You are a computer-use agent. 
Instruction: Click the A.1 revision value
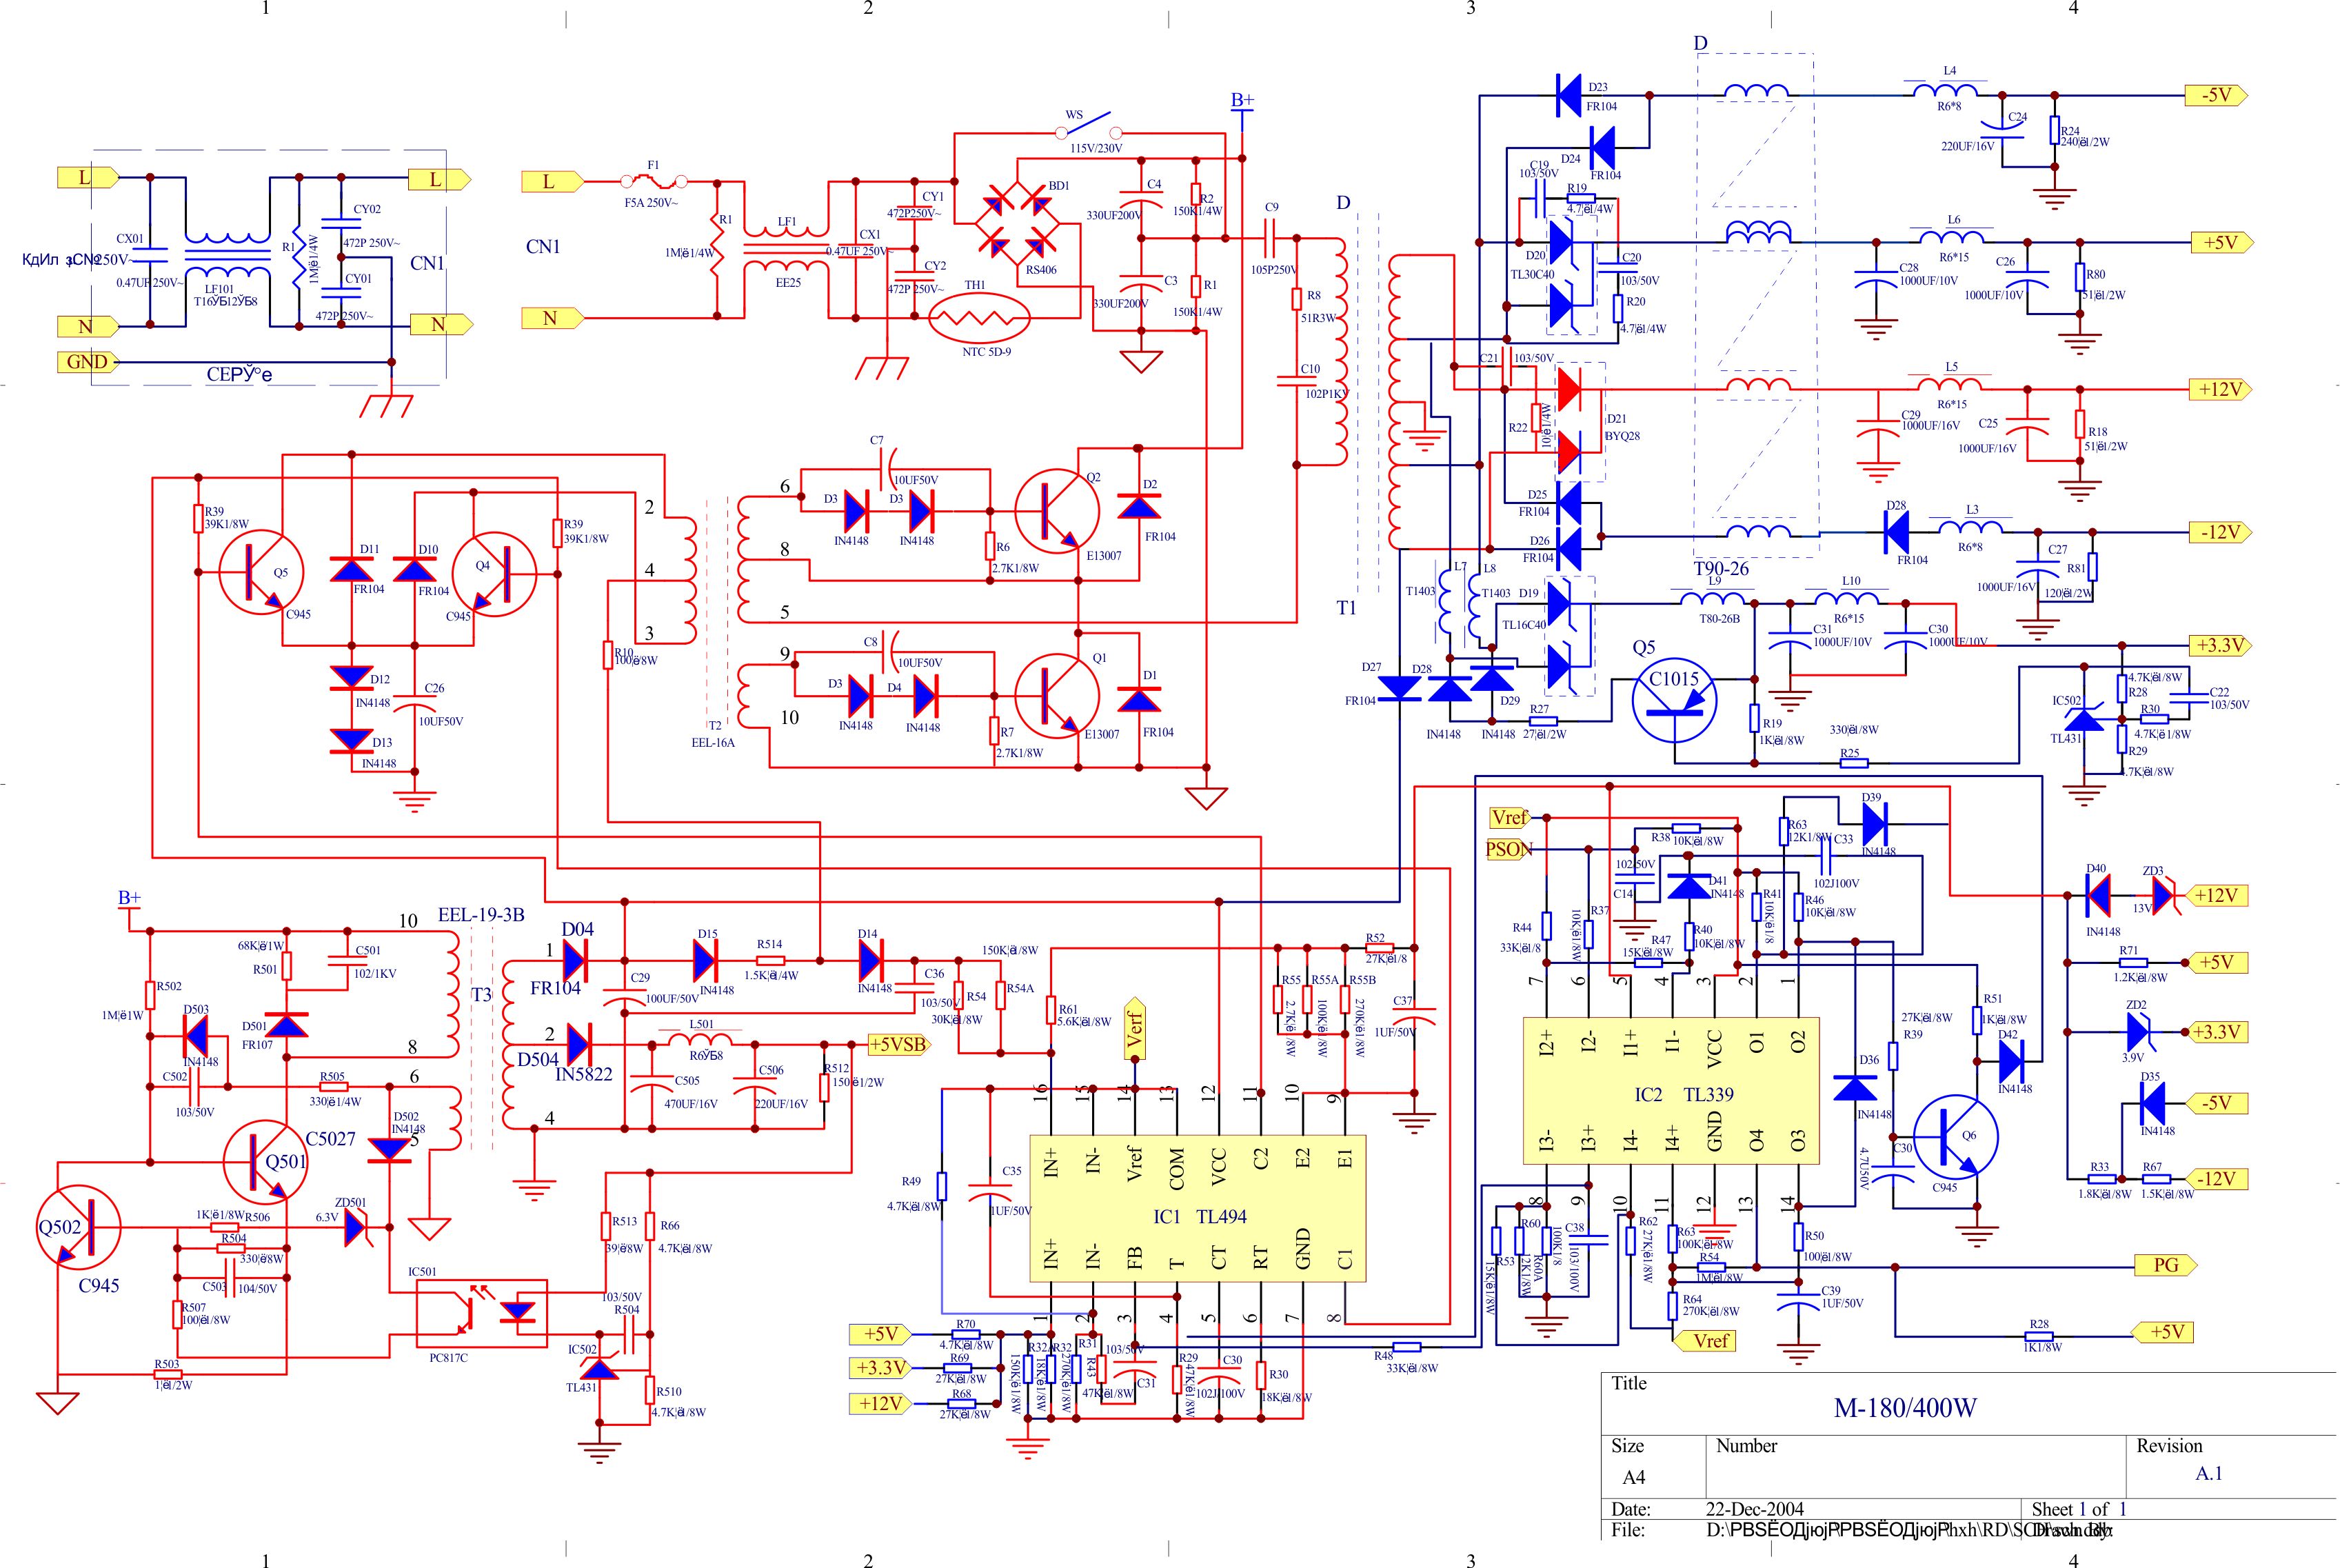(x=2209, y=1473)
